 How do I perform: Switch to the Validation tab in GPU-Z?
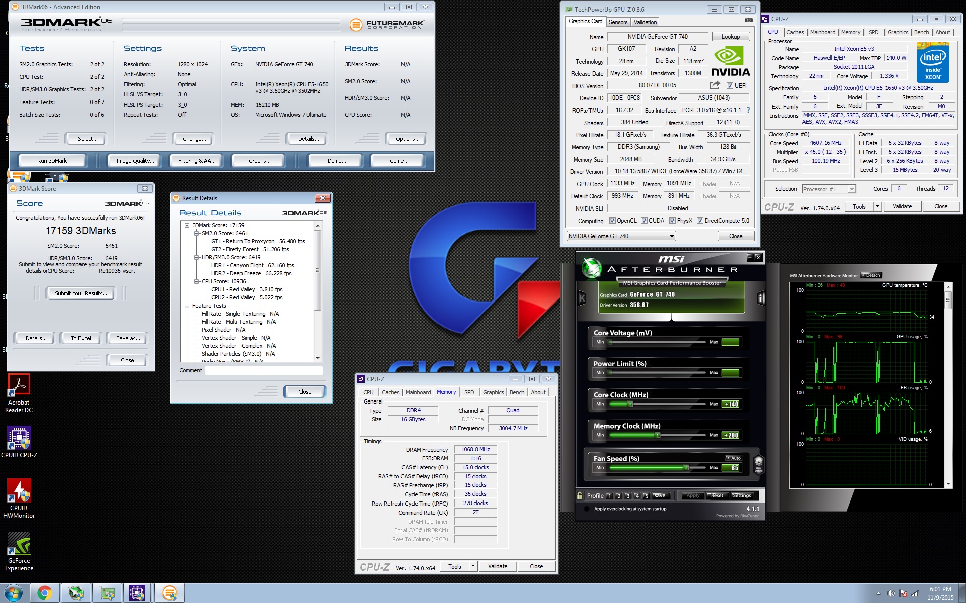pyautogui.click(x=645, y=22)
